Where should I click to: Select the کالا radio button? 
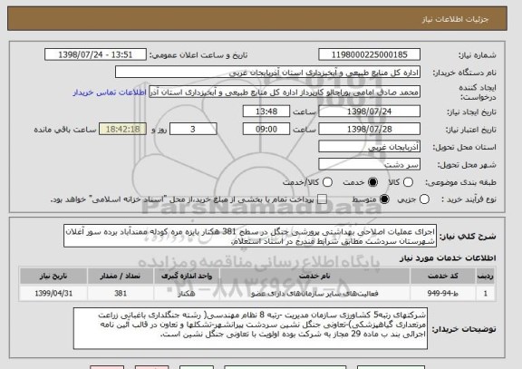coord(408,182)
